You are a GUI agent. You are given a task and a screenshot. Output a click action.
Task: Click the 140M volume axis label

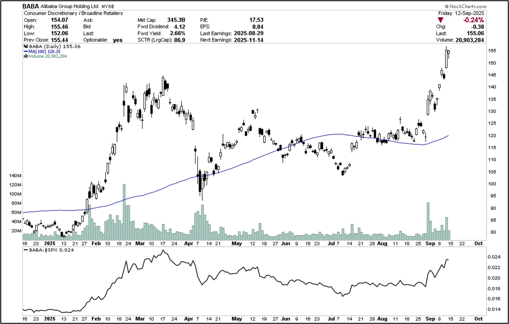[15, 176]
